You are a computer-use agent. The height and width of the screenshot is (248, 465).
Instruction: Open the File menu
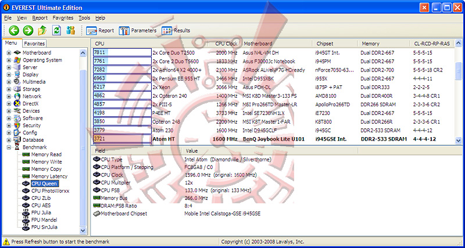pos(8,18)
